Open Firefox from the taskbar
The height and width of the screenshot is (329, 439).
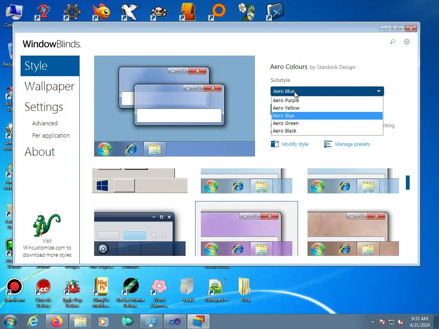coord(57,321)
